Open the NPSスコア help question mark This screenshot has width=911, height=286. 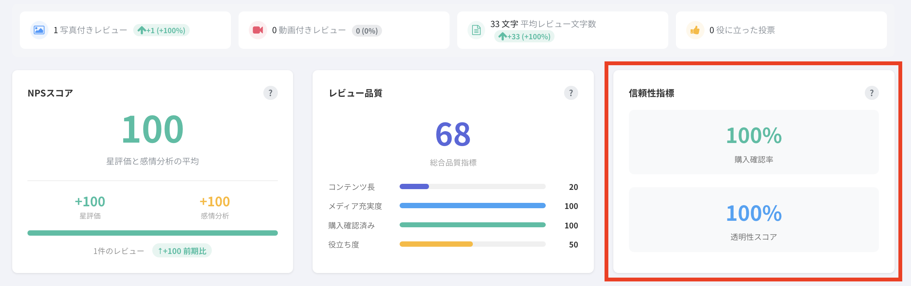(270, 93)
